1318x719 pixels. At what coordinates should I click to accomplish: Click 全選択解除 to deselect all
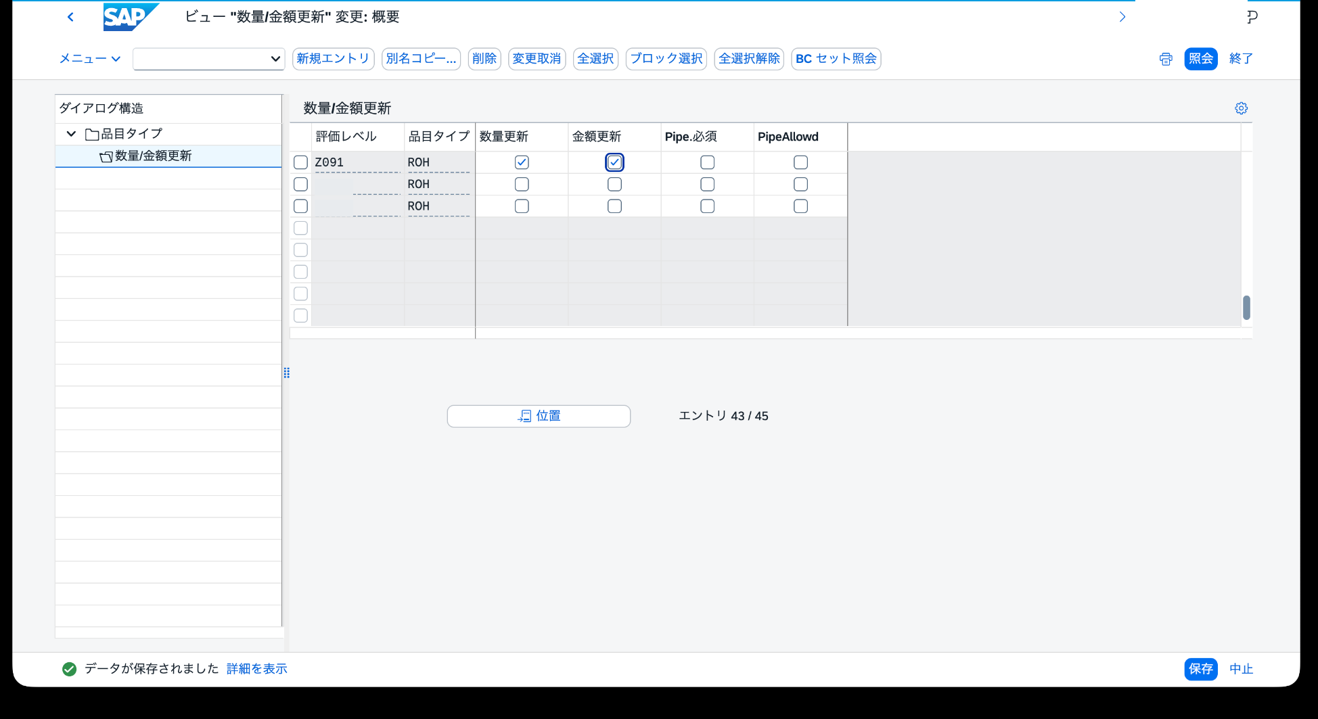(x=749, y=59)
